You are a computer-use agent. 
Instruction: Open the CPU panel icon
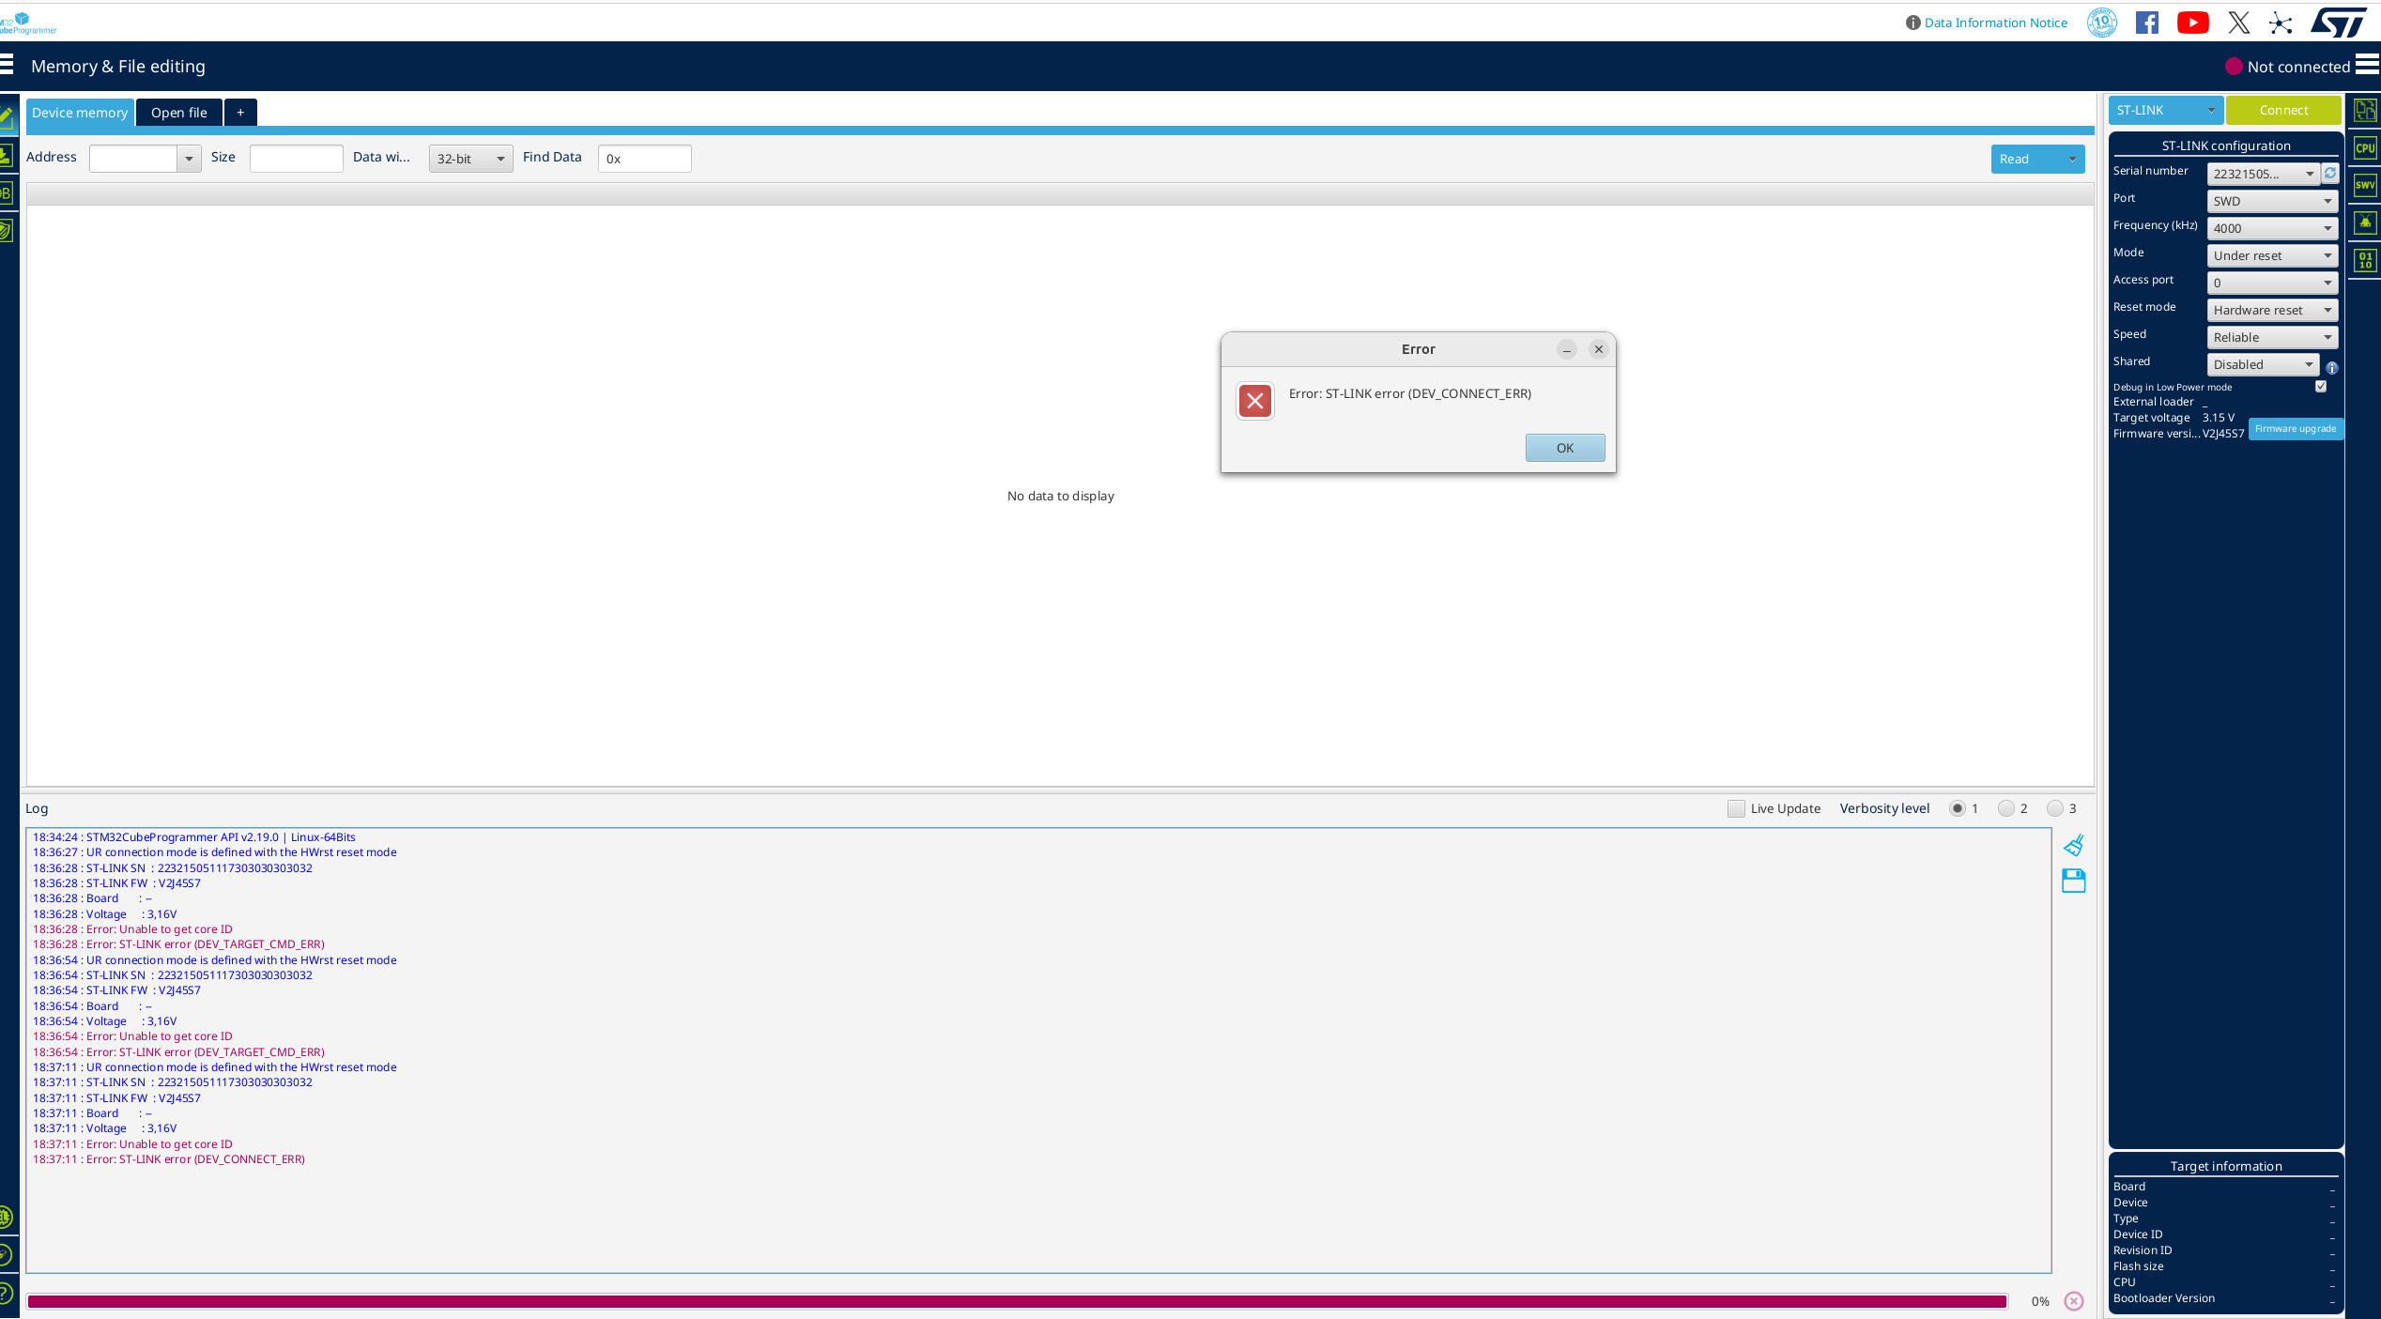click(2365, 148)
